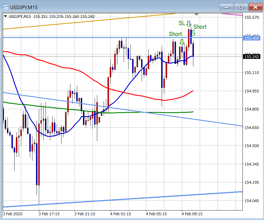264x220 pixels.
Task: Click the grey chart shift triangle marker
Action: click(197, 14)
